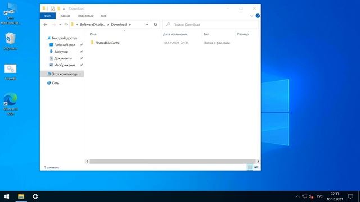Screen dimensions: 360x202
Task: Click the Back navigation arrow
Action: pyautogui.click(x=45, y=25)
